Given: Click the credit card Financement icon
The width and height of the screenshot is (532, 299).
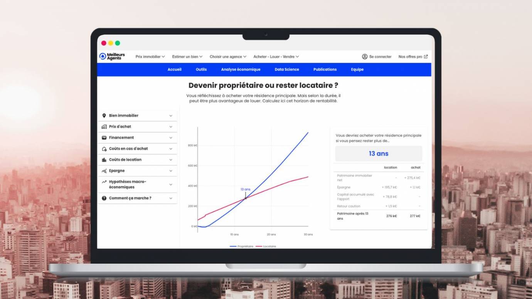Looking at the screenshot, I should pos(104,138).
